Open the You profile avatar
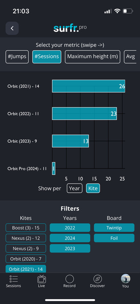 pyautogui.click(x=125, y=279)
